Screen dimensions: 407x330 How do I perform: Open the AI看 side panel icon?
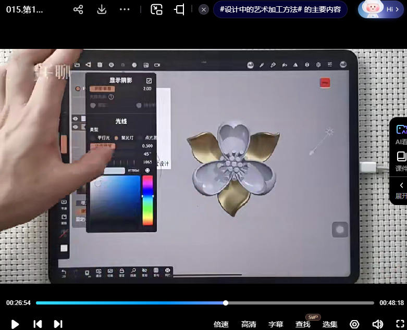(x=400, y=134)
